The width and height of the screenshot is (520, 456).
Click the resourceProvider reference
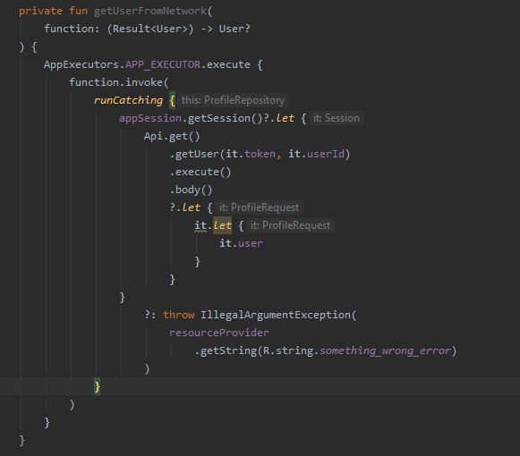point(219,333)
